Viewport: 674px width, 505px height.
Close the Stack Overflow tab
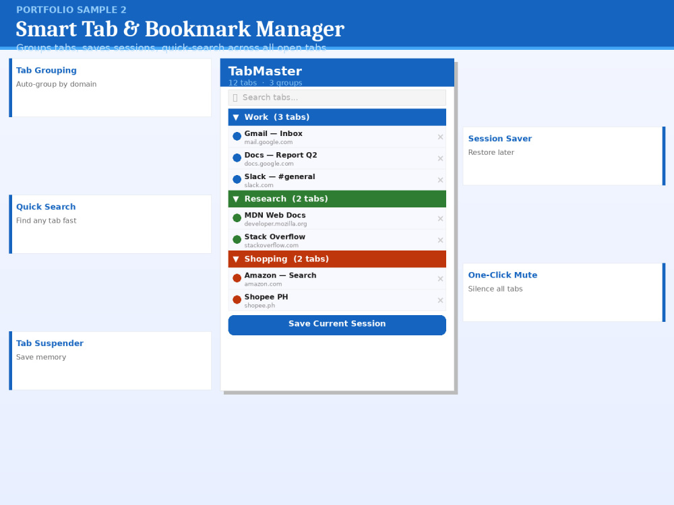point(440,240)
